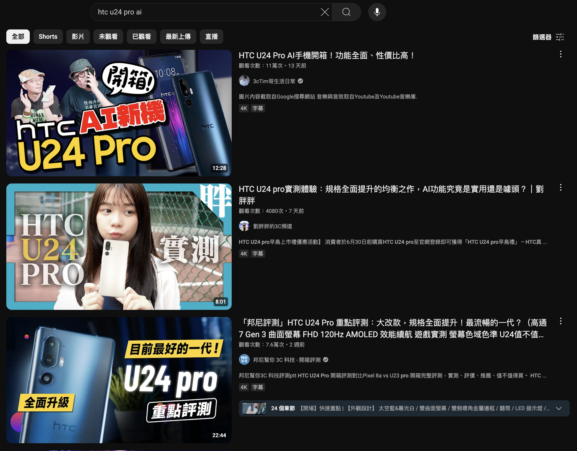The height and width of the screenshot is (451, 577).
Task: Click description starting 邦尼幫你3C 科技評測ptt
Action: 392,376
